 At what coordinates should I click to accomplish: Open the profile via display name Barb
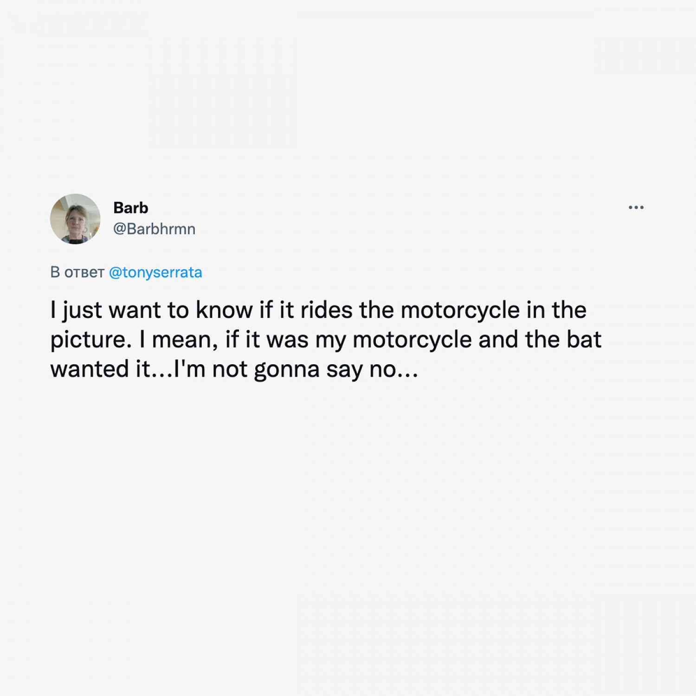[x=131, y=208]
